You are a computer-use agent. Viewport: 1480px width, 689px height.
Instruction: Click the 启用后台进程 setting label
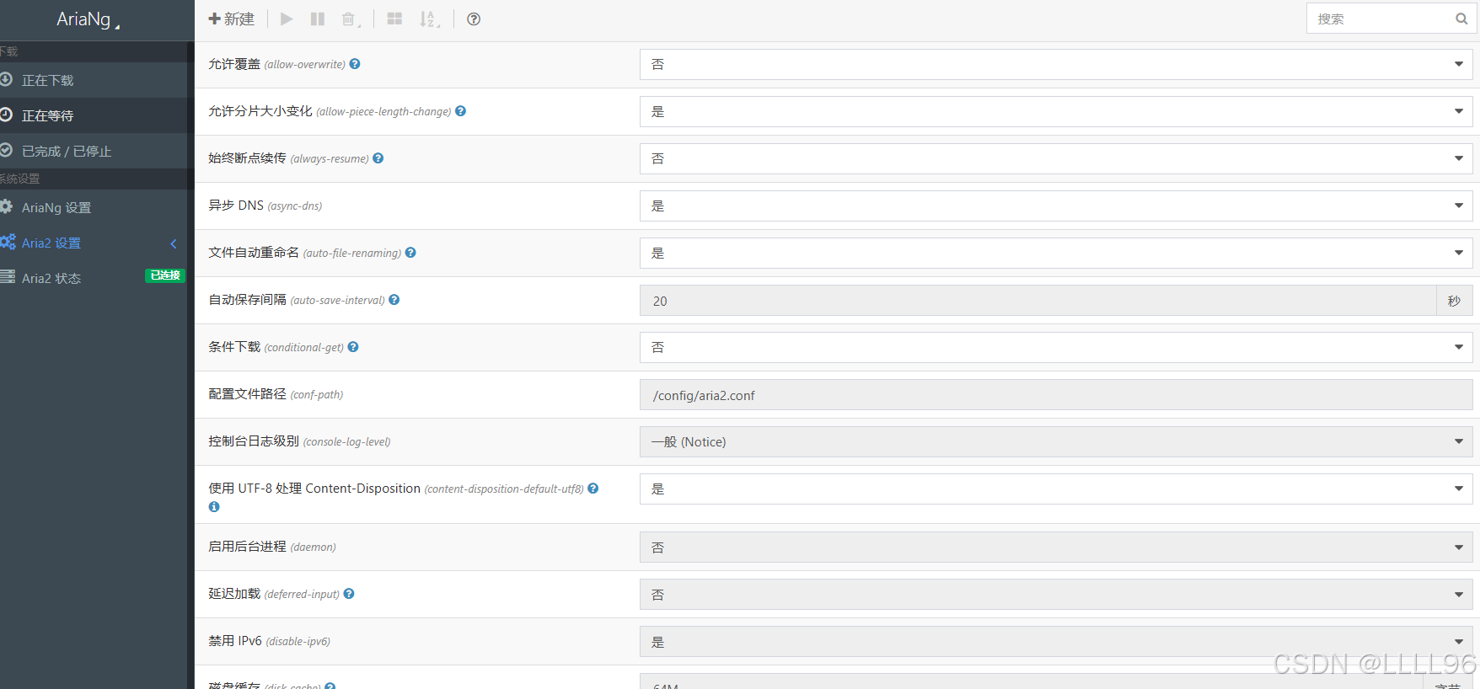[247, 547]
